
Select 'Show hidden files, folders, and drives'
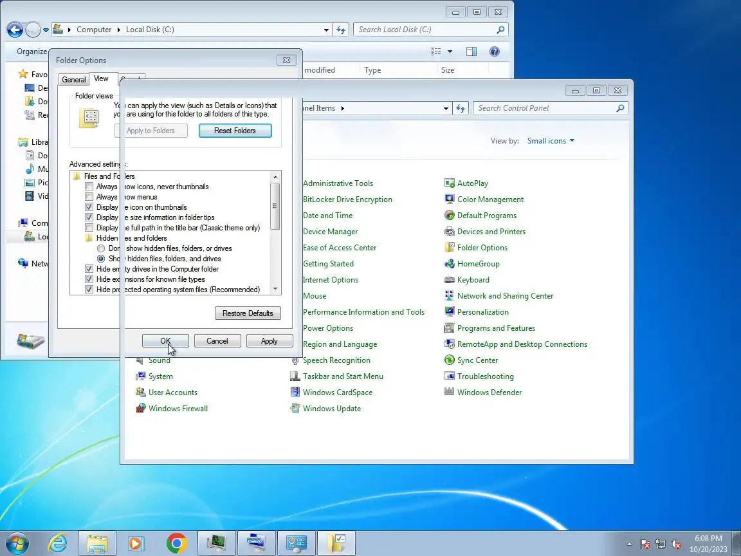(x=100, y=259)
